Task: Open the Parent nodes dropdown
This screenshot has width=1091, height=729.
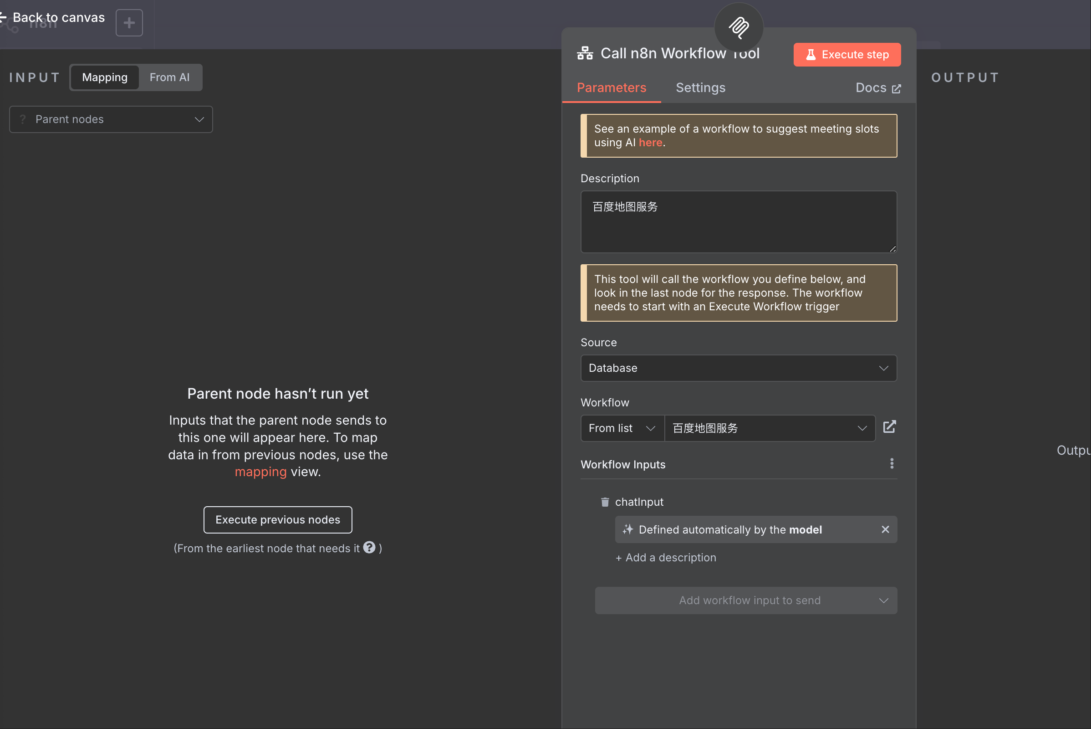Action: coord(111,119)
